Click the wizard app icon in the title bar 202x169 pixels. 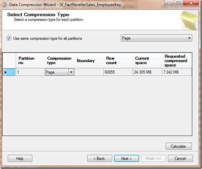click(x=4, y=5)
